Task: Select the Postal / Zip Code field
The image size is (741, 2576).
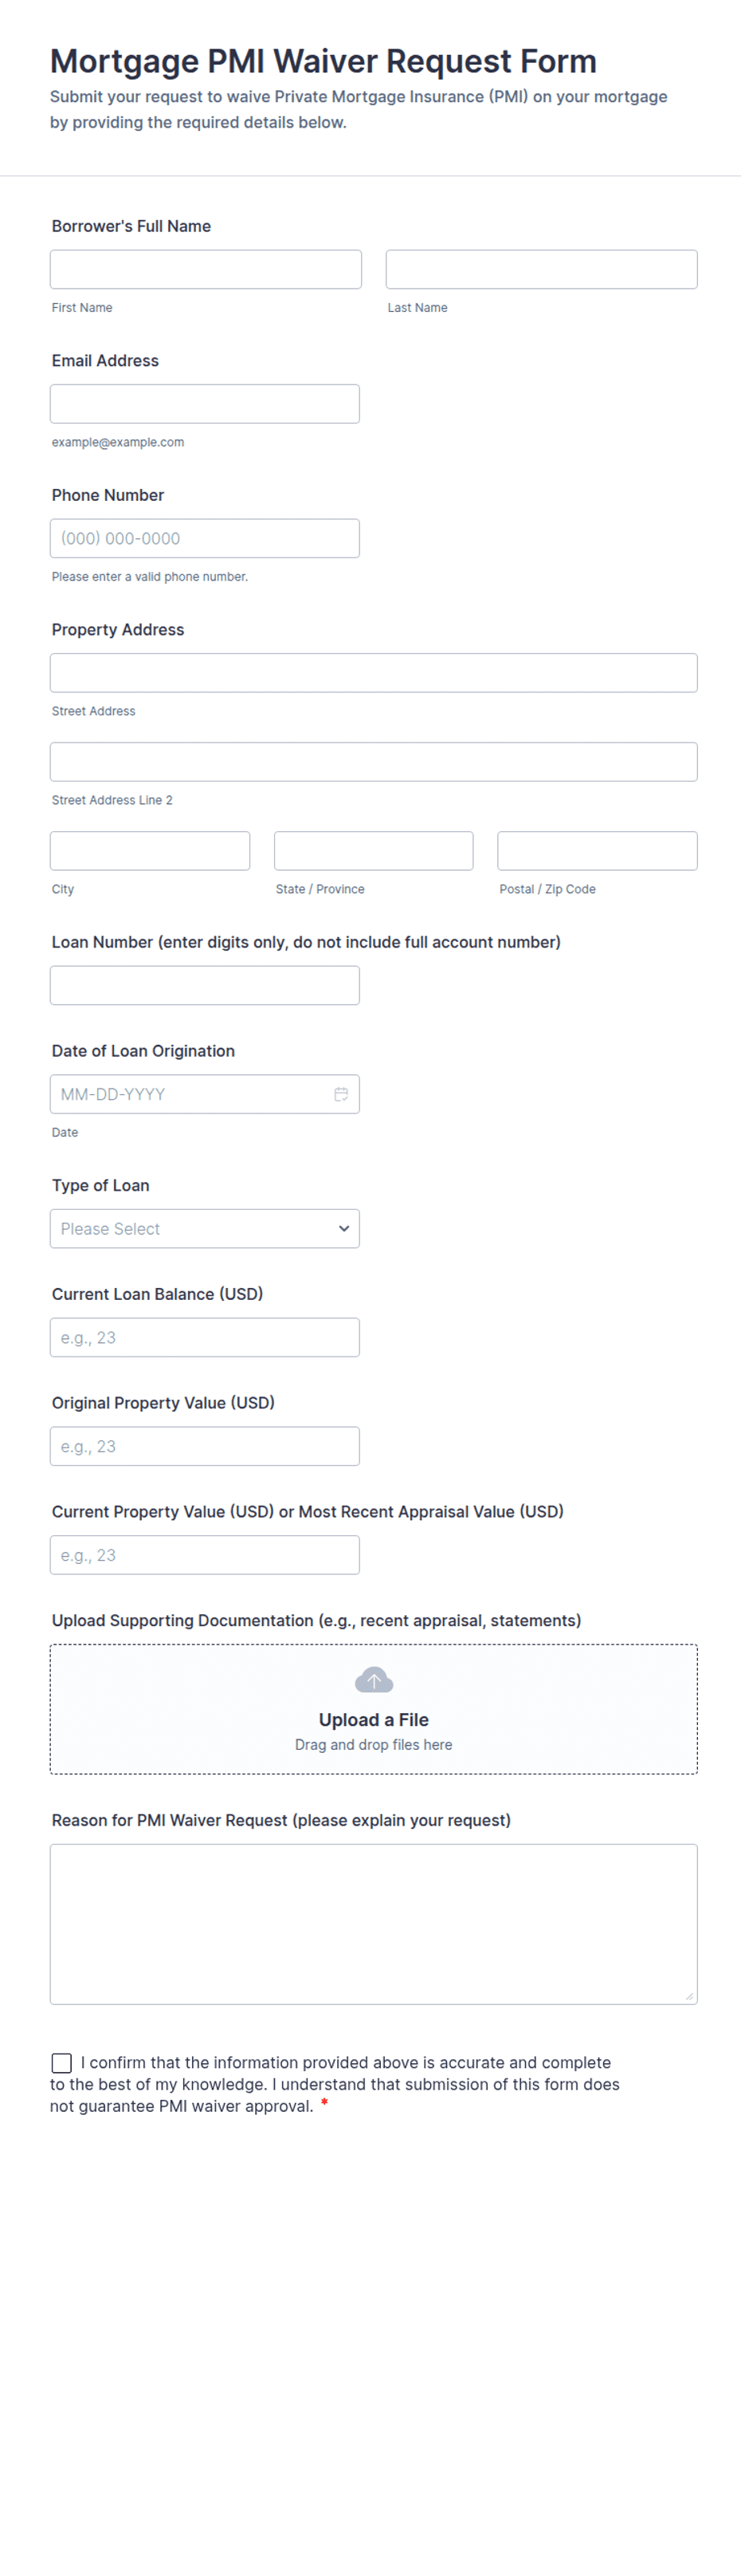Action: [598, 851]
